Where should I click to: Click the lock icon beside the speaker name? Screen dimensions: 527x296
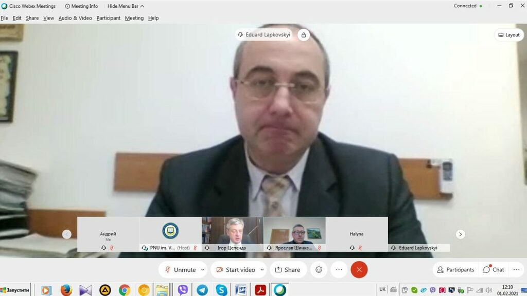pos(304,35)
